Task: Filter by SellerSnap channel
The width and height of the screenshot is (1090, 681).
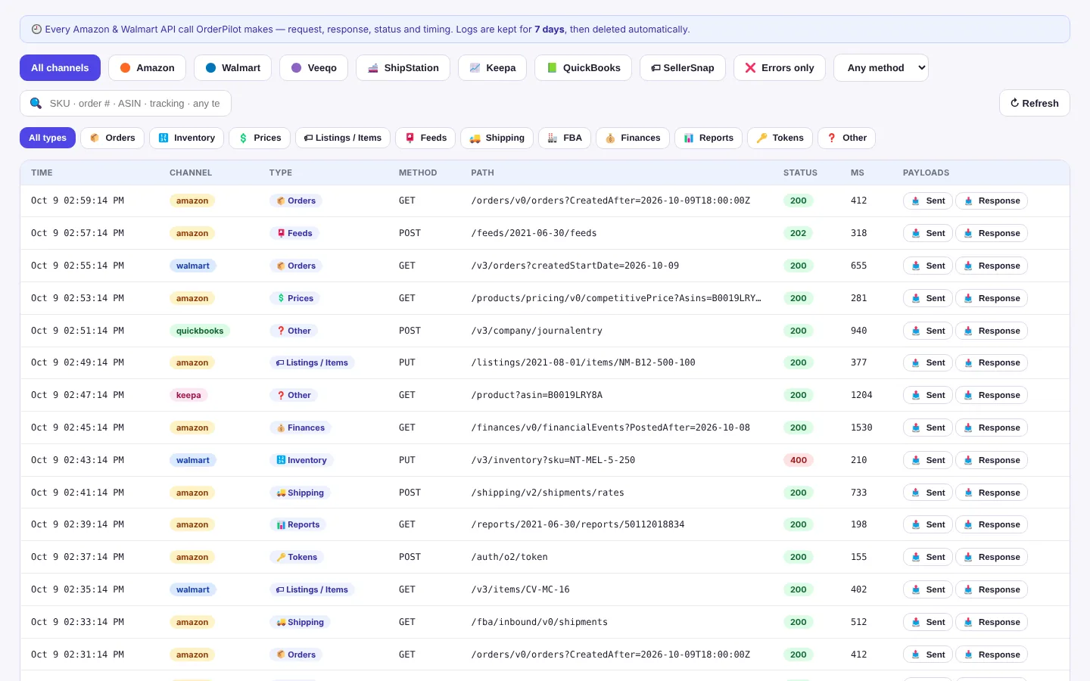Action: click(x=682, y=68)
